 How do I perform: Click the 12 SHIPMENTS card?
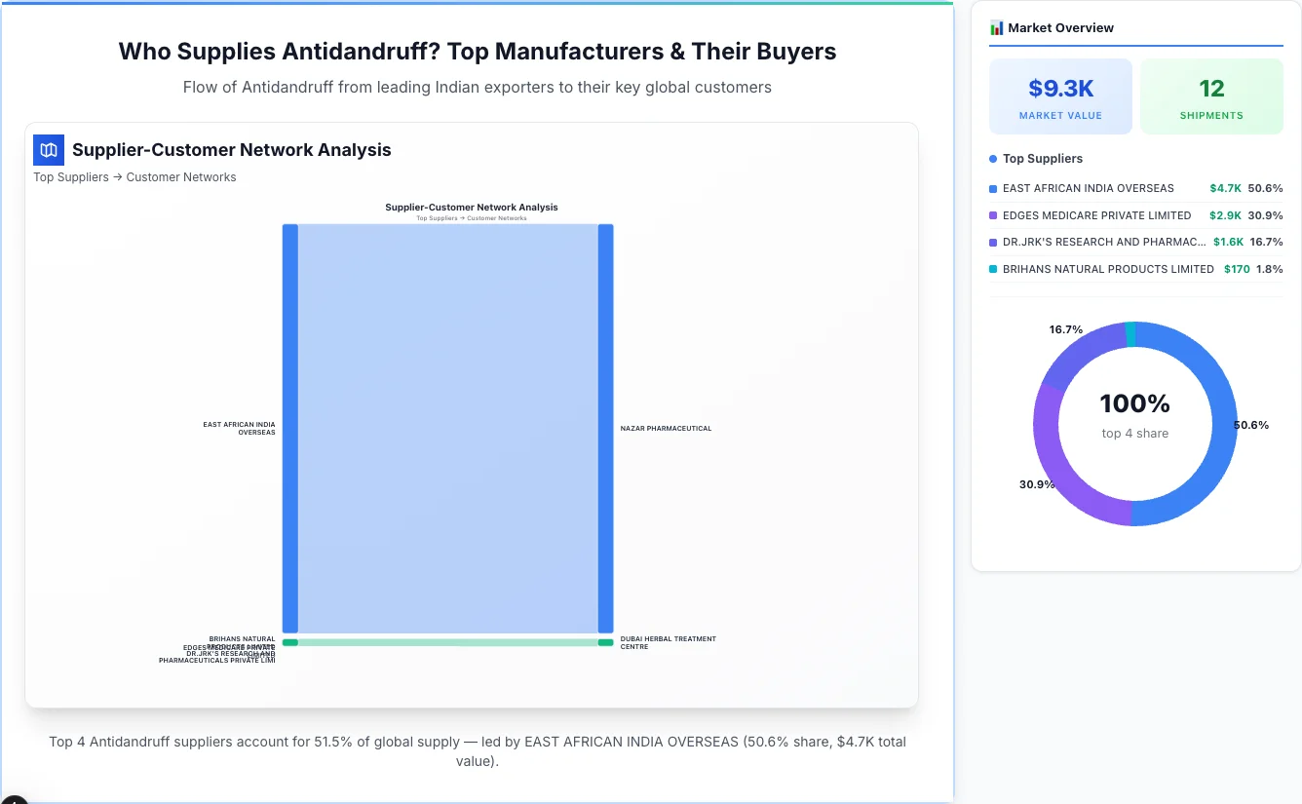1211,96
